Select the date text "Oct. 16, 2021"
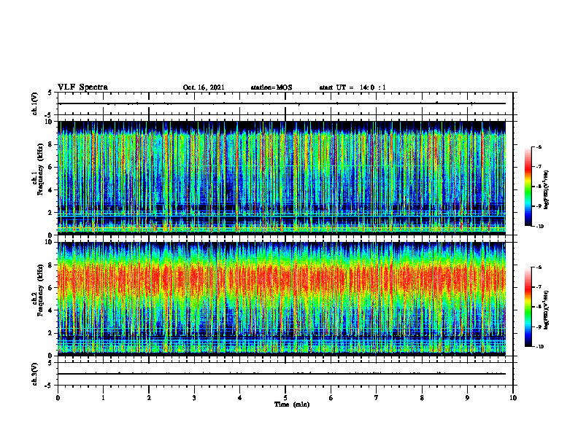Screen dimensions: 578x446 [x=204, y=87]
